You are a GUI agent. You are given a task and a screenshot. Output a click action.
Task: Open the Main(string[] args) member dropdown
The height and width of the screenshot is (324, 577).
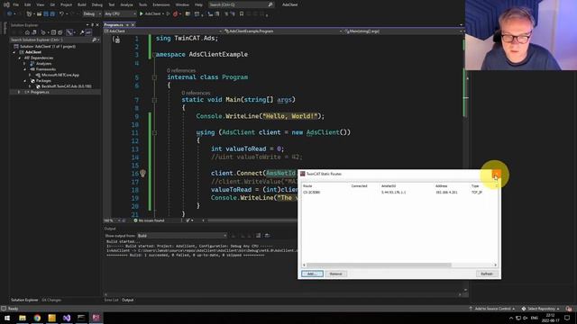click(x=403, y=31)
